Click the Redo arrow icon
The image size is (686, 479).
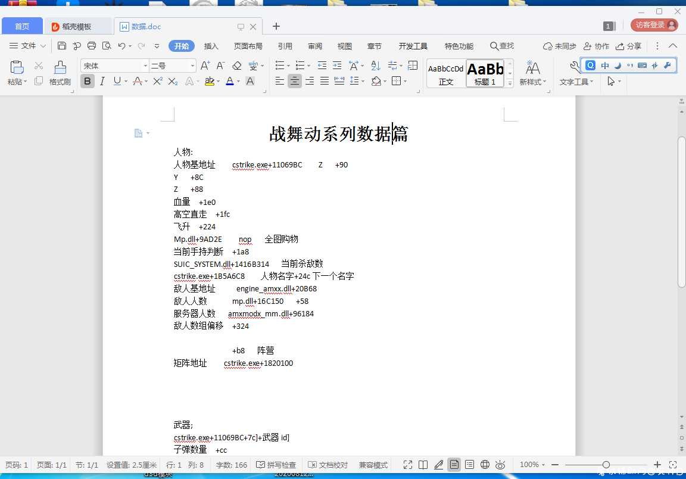click(x=141, y=46)
